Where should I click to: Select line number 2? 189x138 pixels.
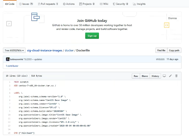(10, 86)
